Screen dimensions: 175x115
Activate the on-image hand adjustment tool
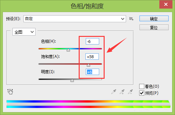(10, 91)
